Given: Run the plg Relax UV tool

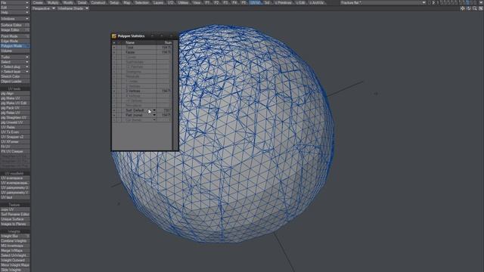Looking at the screenshot, I should 15,113.
